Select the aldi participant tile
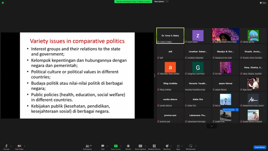The width and height of the screenshot is (268, 151). (x=170, y=52)
